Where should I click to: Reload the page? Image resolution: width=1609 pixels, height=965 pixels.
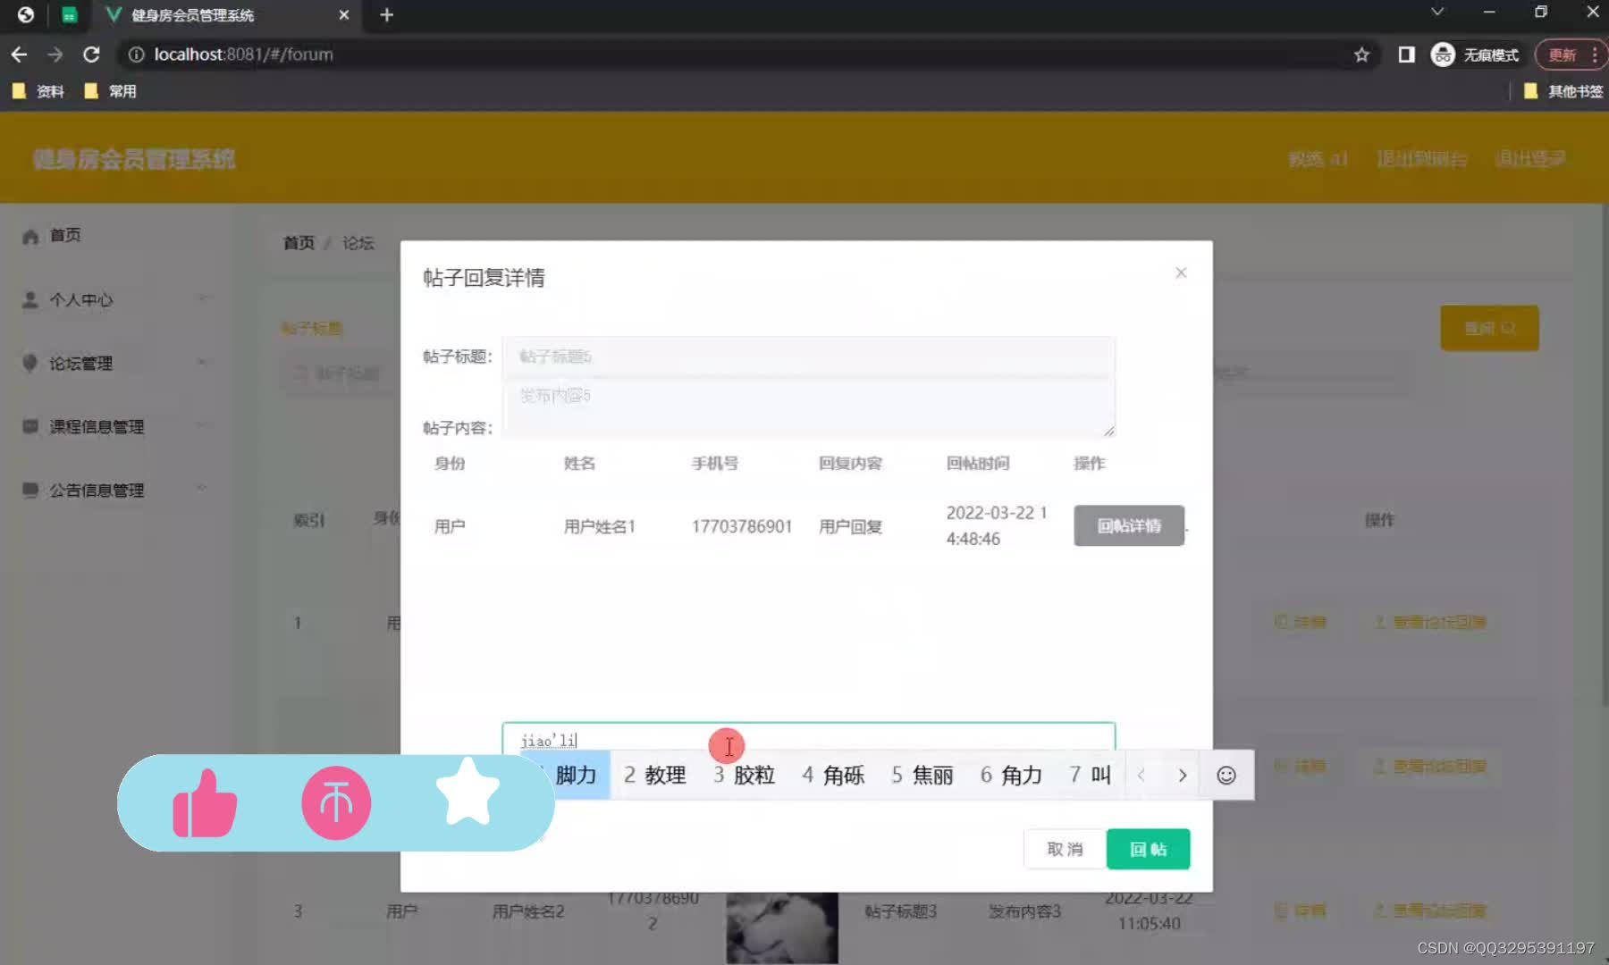(91, 55)
